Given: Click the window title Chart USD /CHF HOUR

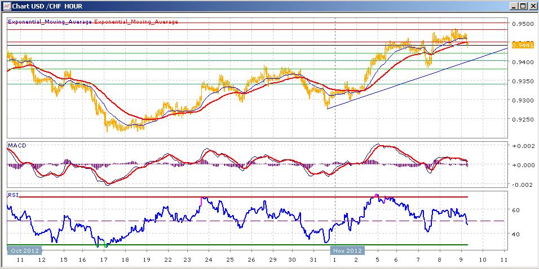Looking at the screenshot, I should pyautogui.click(x=47, y=6).
